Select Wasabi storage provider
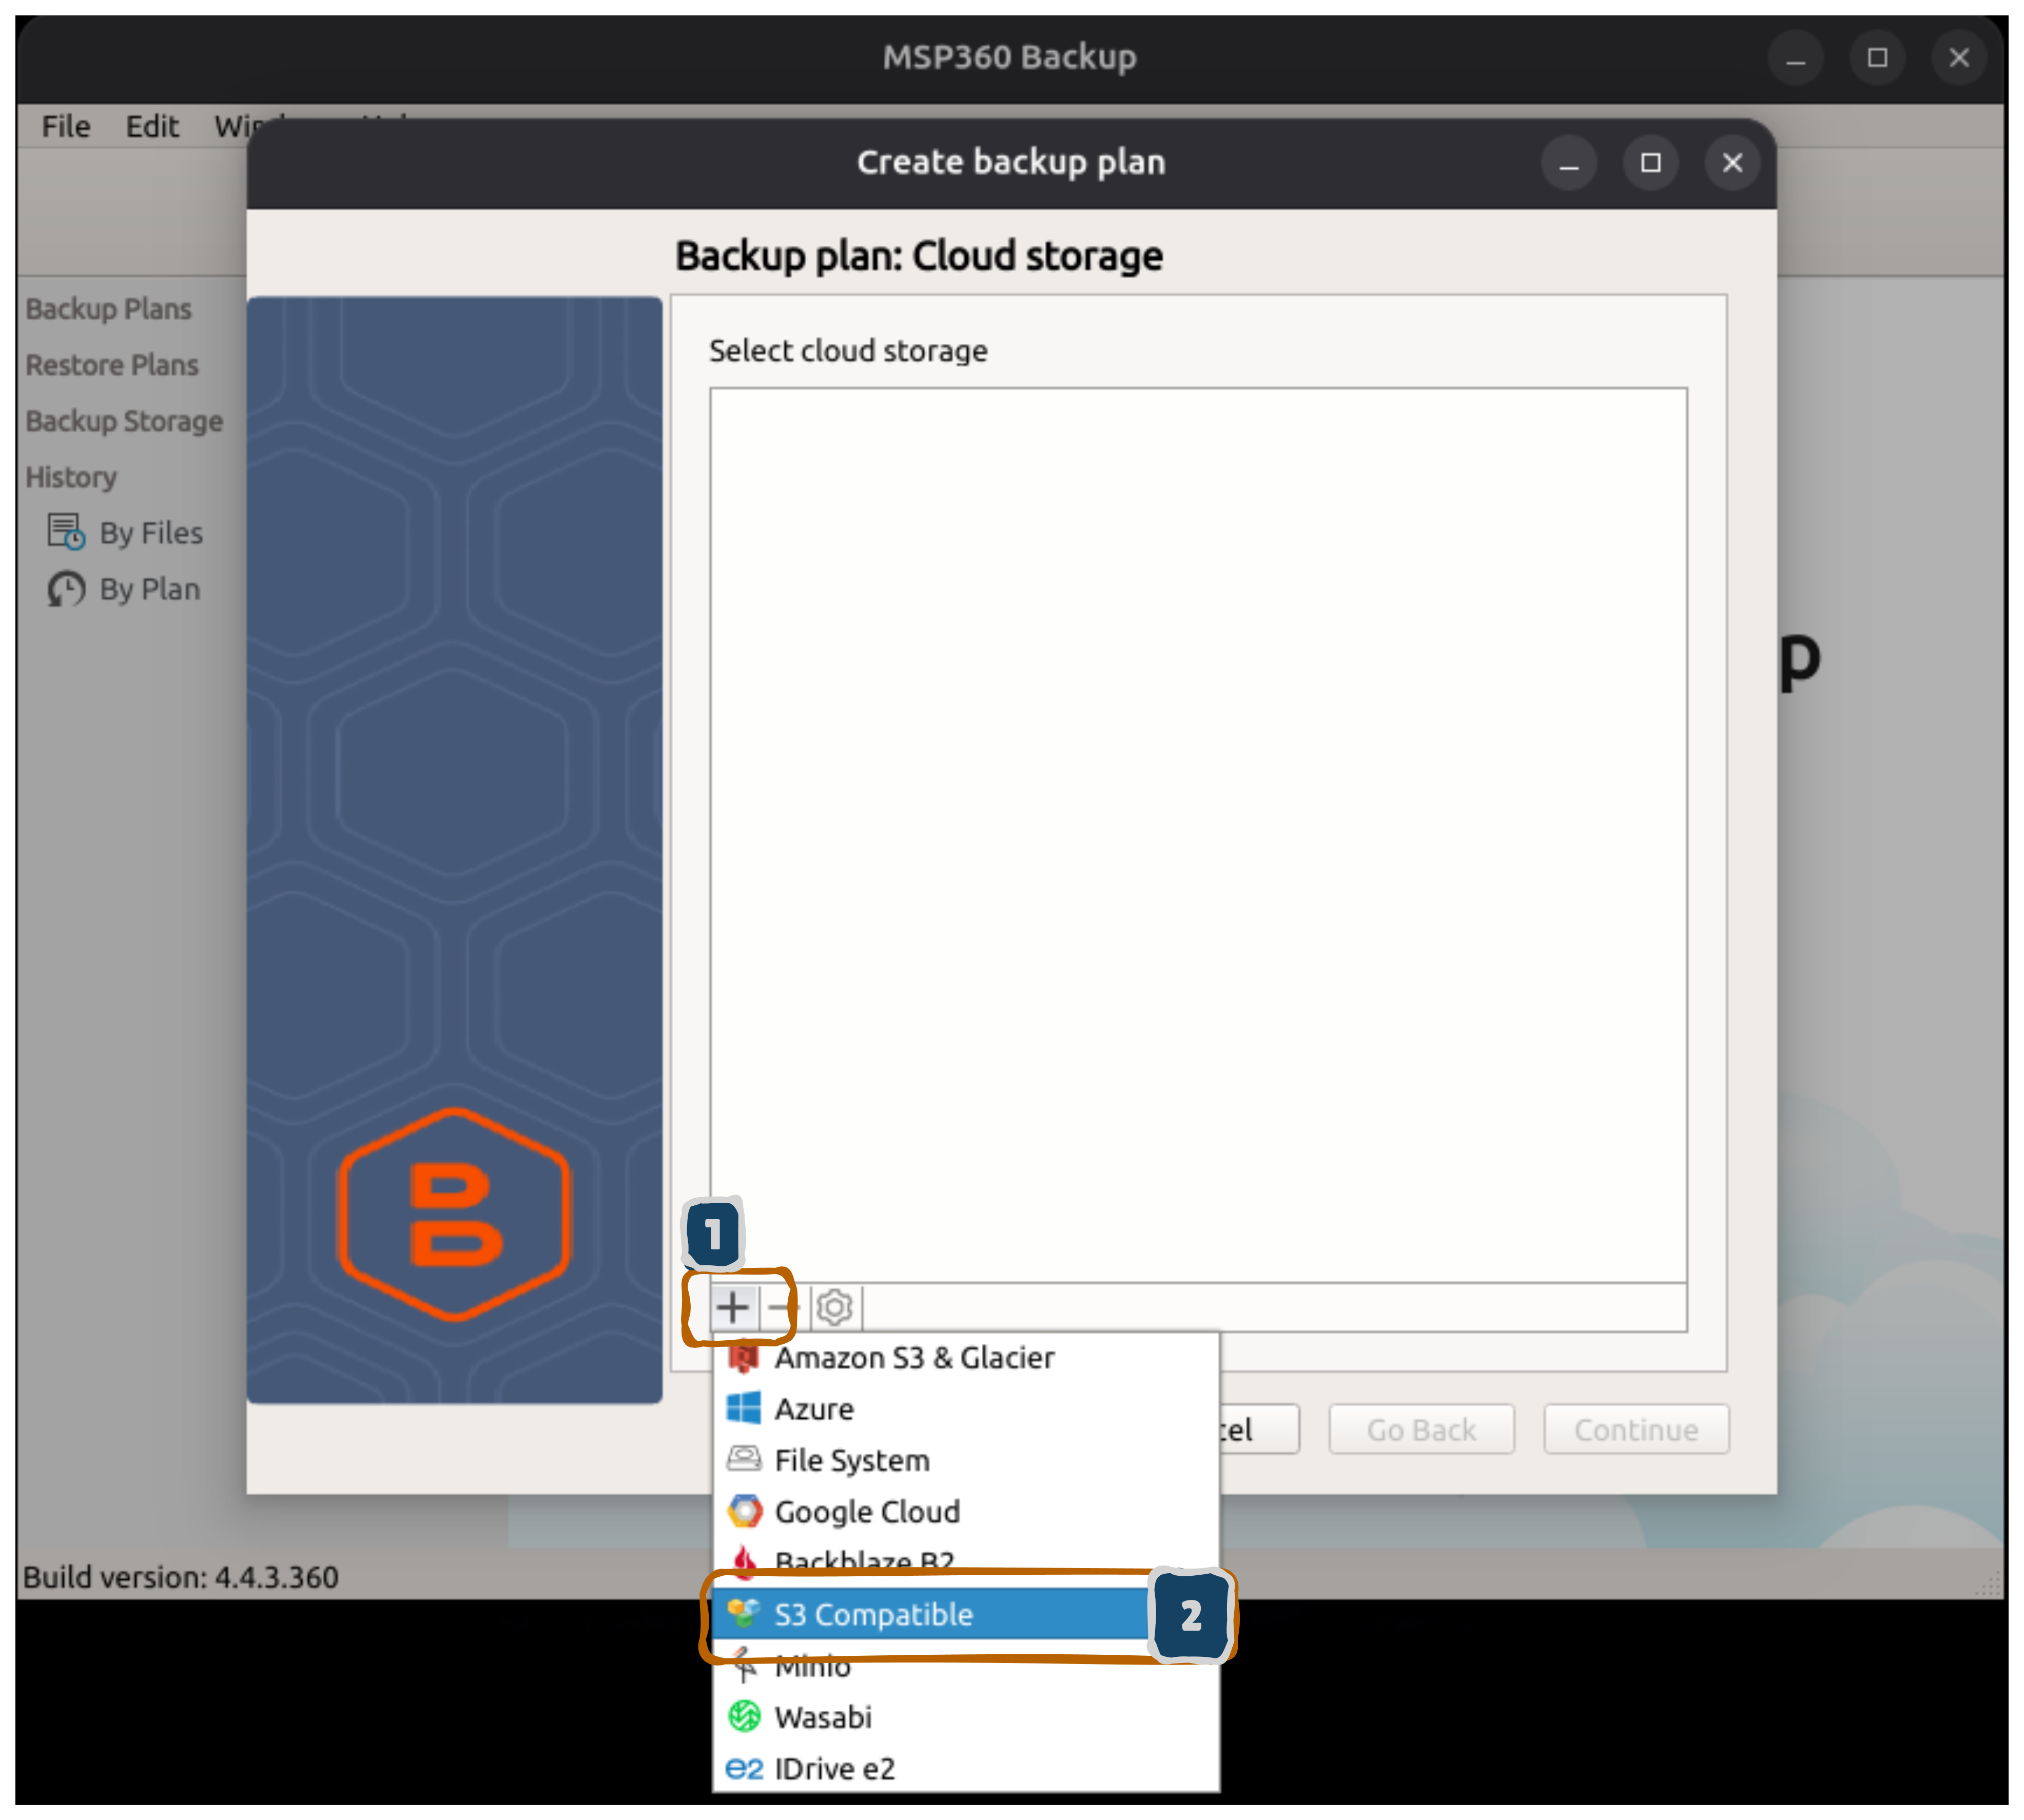The width and height of the screenshot is (2024, 1820). pos(823,1717)
